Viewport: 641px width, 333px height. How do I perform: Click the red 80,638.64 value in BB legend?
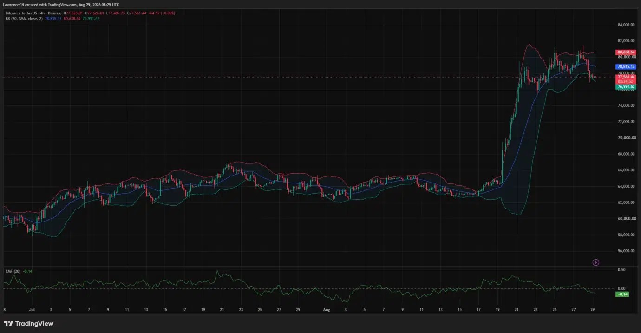(x=72, y=19)
